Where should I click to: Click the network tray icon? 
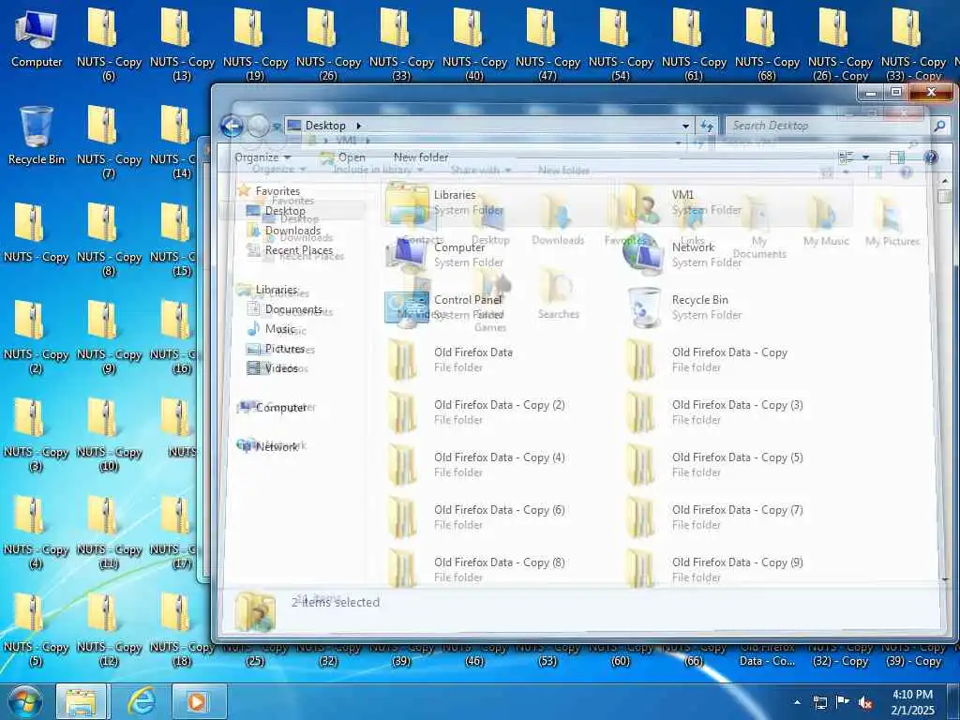click(x=819, y=702)
